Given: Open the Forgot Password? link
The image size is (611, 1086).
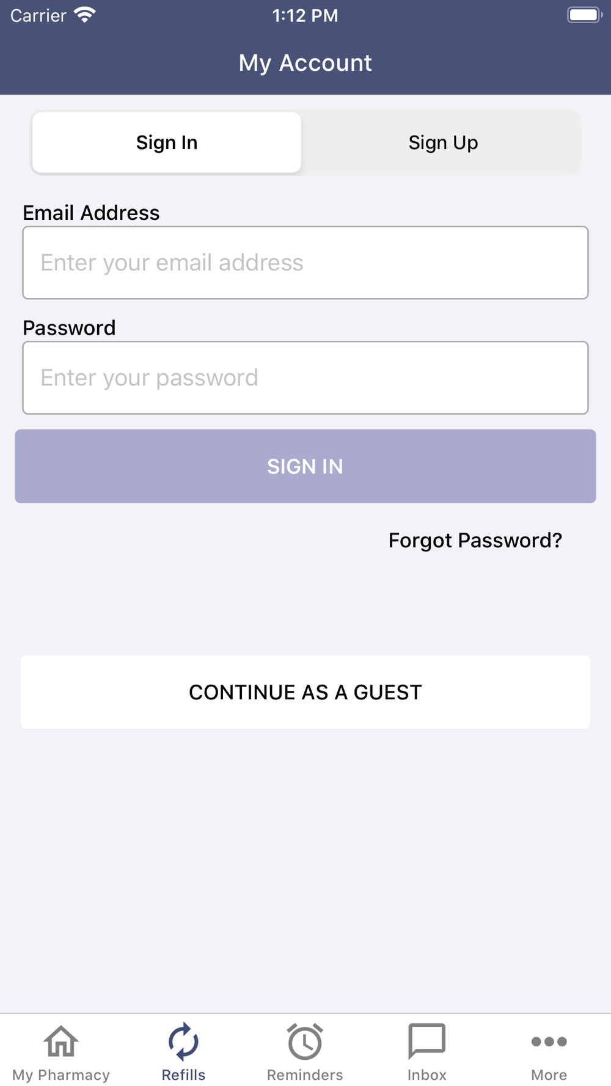Looking at the screenshot, I should point(475,540).
